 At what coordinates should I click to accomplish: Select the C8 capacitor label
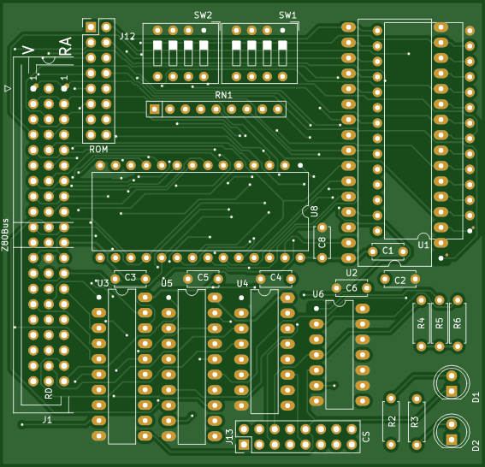pyautogui.click(x=322, y=242)
